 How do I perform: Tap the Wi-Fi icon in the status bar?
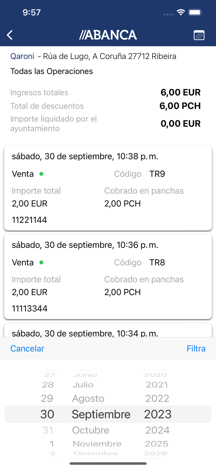coord(181,13)
